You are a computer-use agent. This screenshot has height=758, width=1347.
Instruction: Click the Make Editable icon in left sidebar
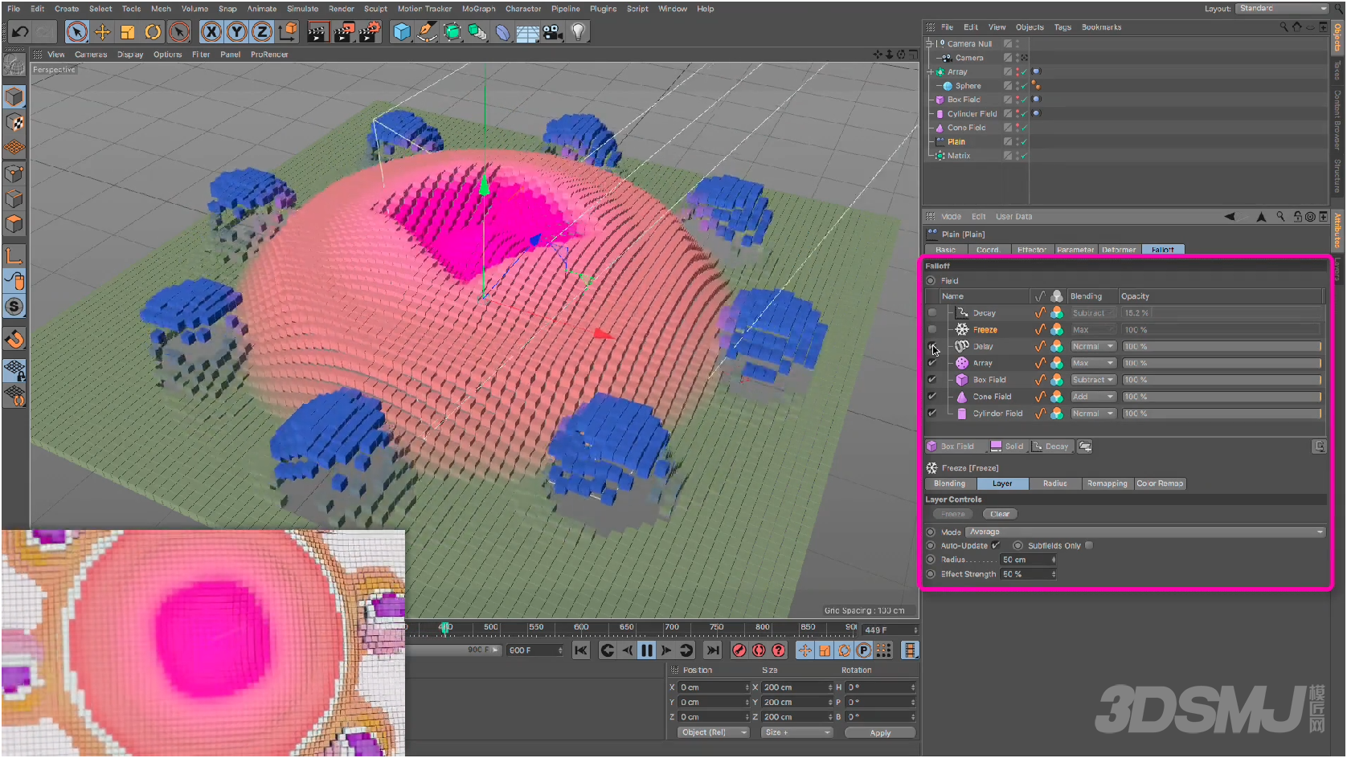point(14,63)
